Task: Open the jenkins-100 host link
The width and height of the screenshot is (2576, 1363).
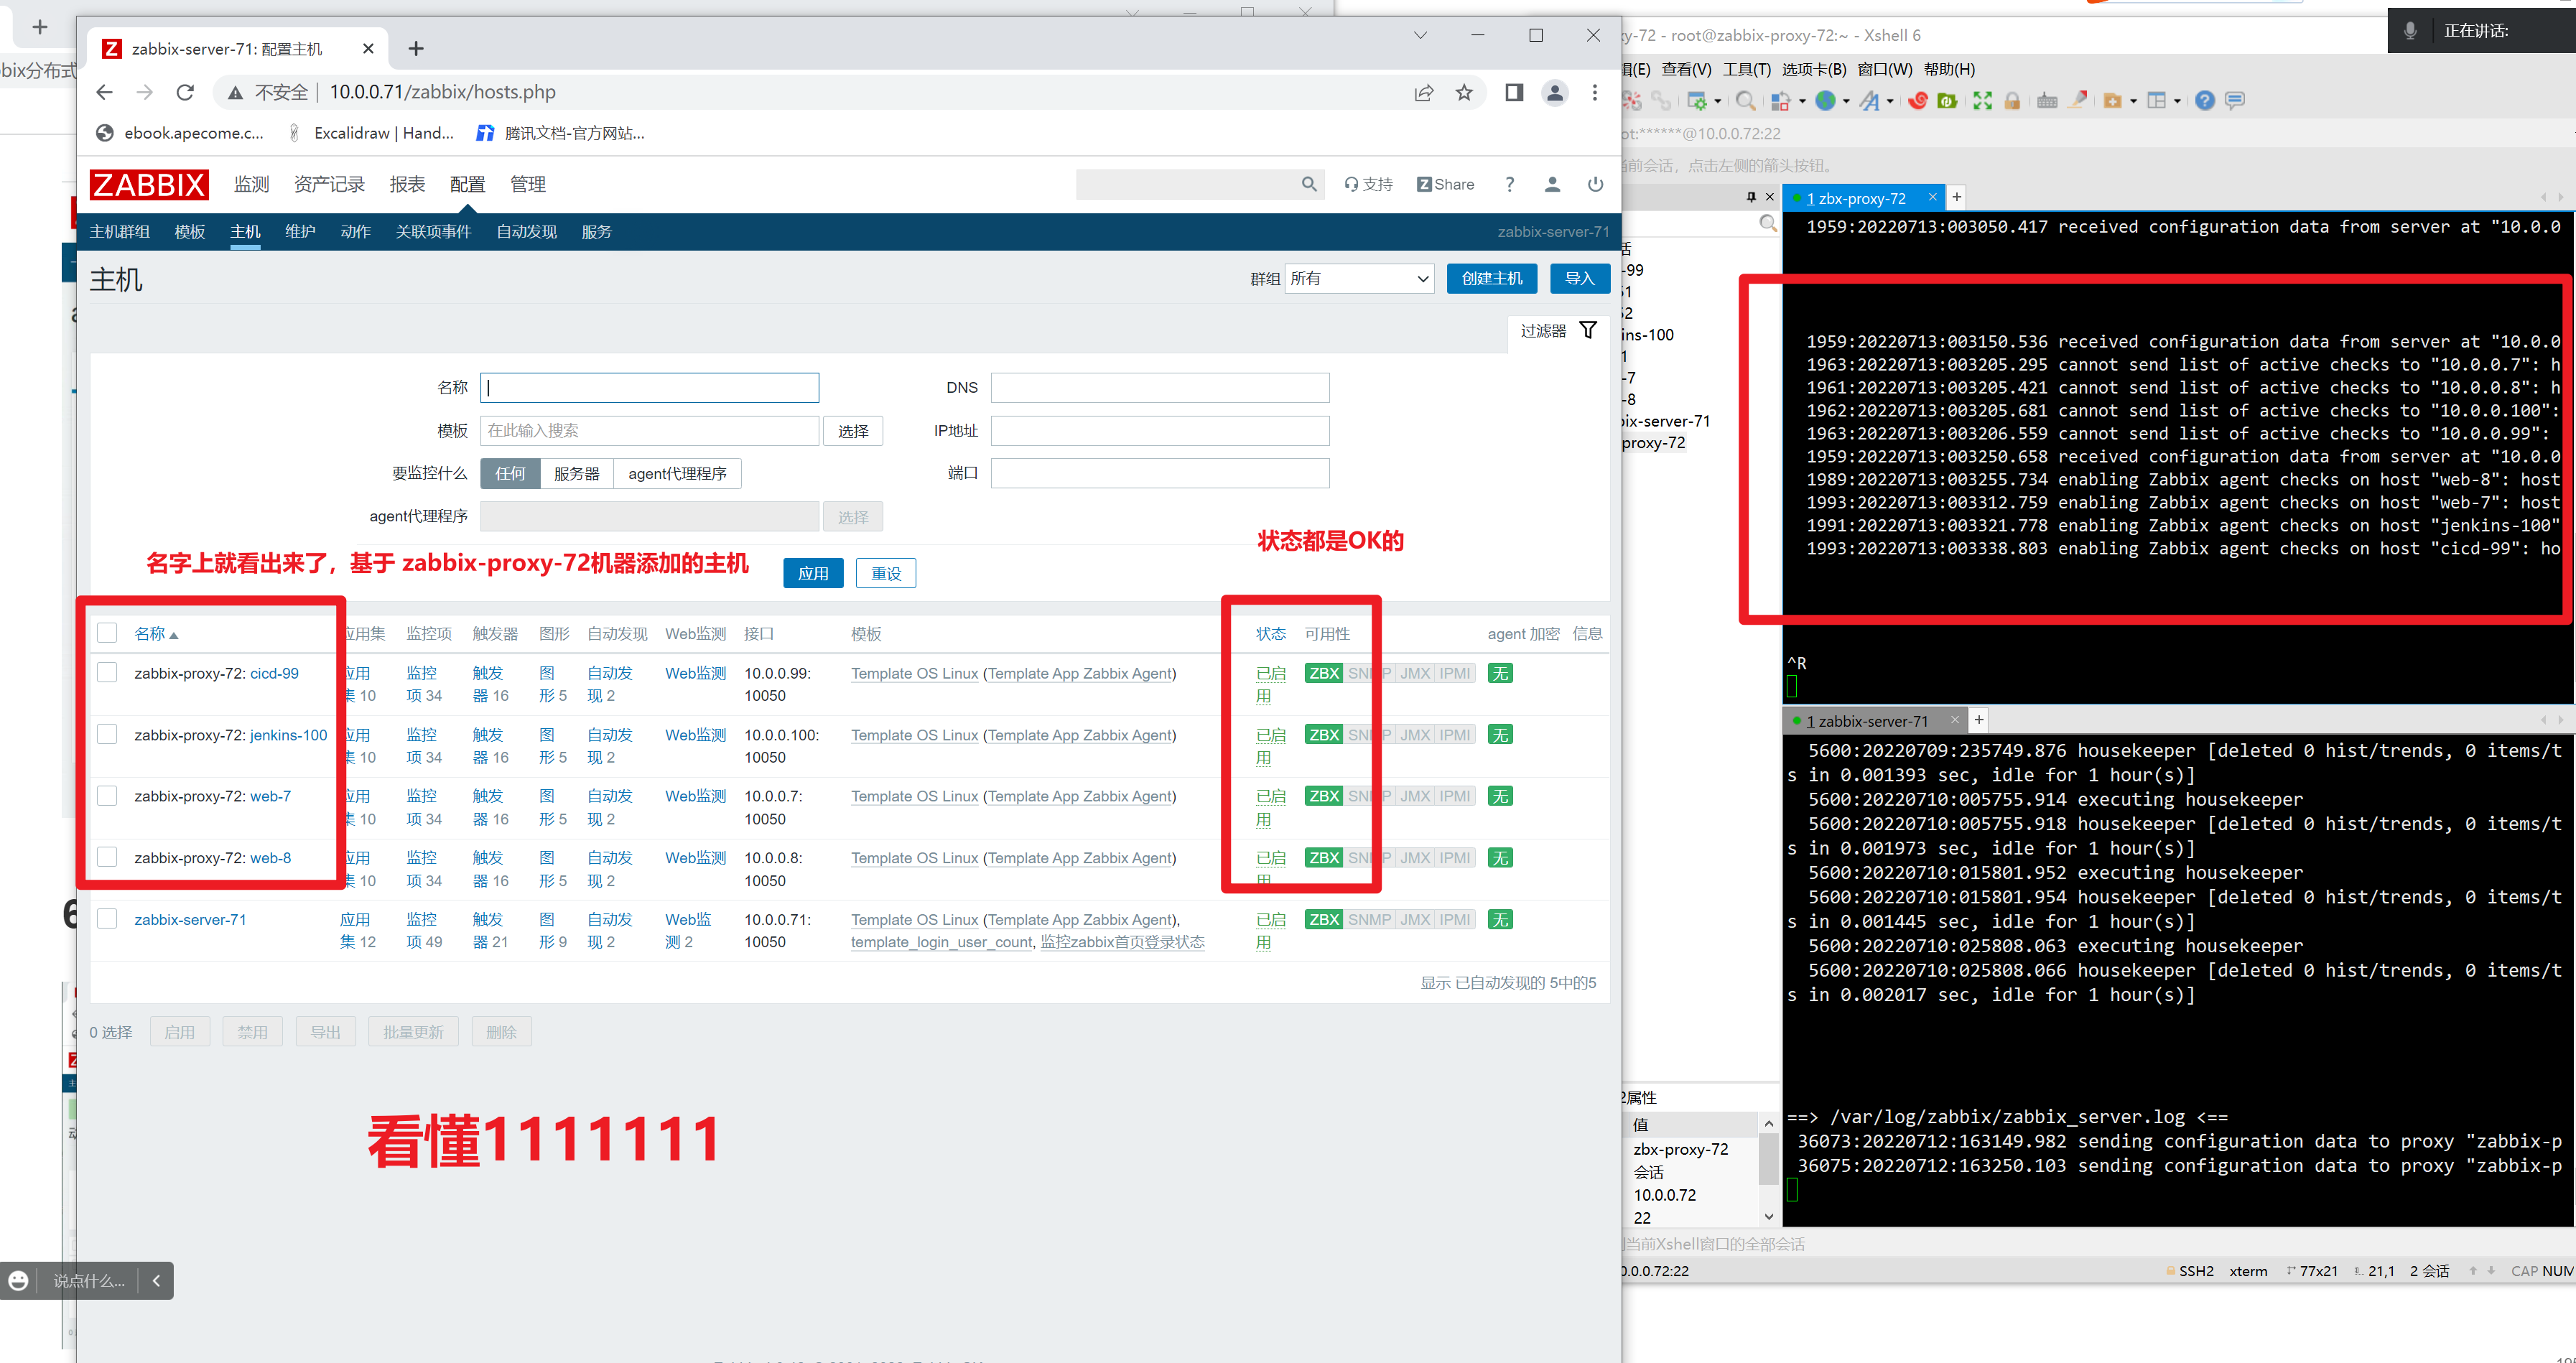Action: point(288,735)
